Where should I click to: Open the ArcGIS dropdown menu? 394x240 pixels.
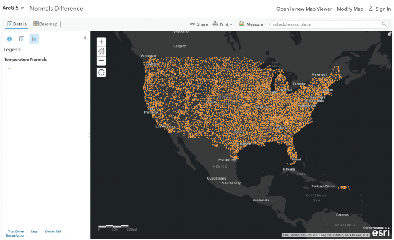(13, 8)
